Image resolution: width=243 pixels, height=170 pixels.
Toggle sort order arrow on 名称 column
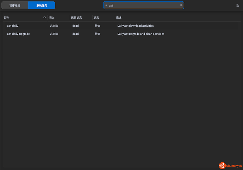[x=44, y=18]
